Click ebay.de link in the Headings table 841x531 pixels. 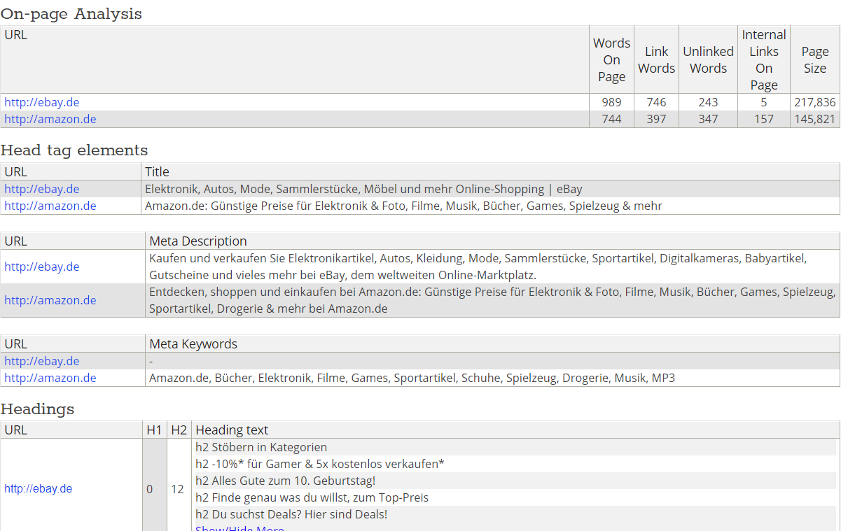pyautogui.click(x=38, y=488)
